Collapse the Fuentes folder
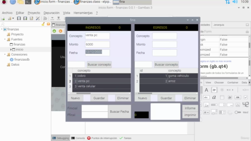The height and width of the screenshot is (141, 251). [x=5, y=39]
